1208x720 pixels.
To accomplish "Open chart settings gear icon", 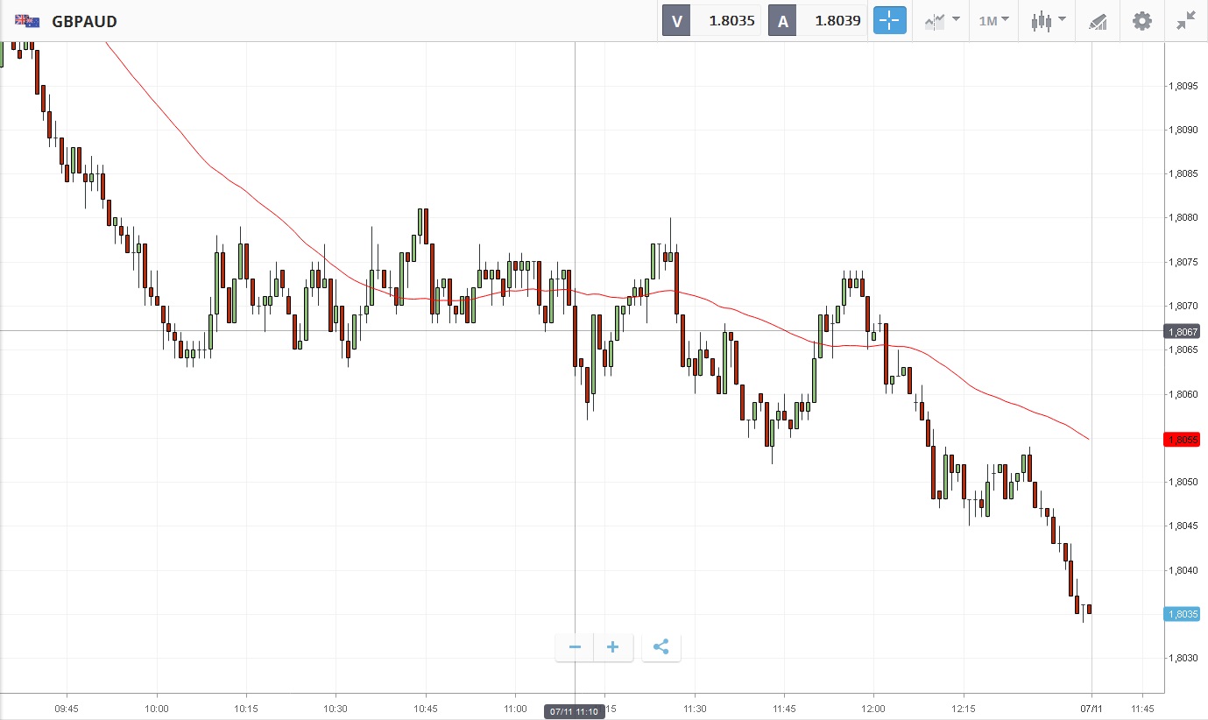I will [x=1142, y=21].
